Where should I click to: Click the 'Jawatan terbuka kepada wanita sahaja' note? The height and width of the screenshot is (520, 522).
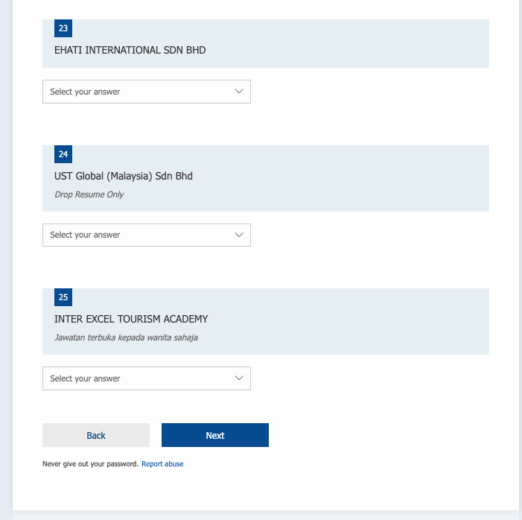(x=126, y=337)
